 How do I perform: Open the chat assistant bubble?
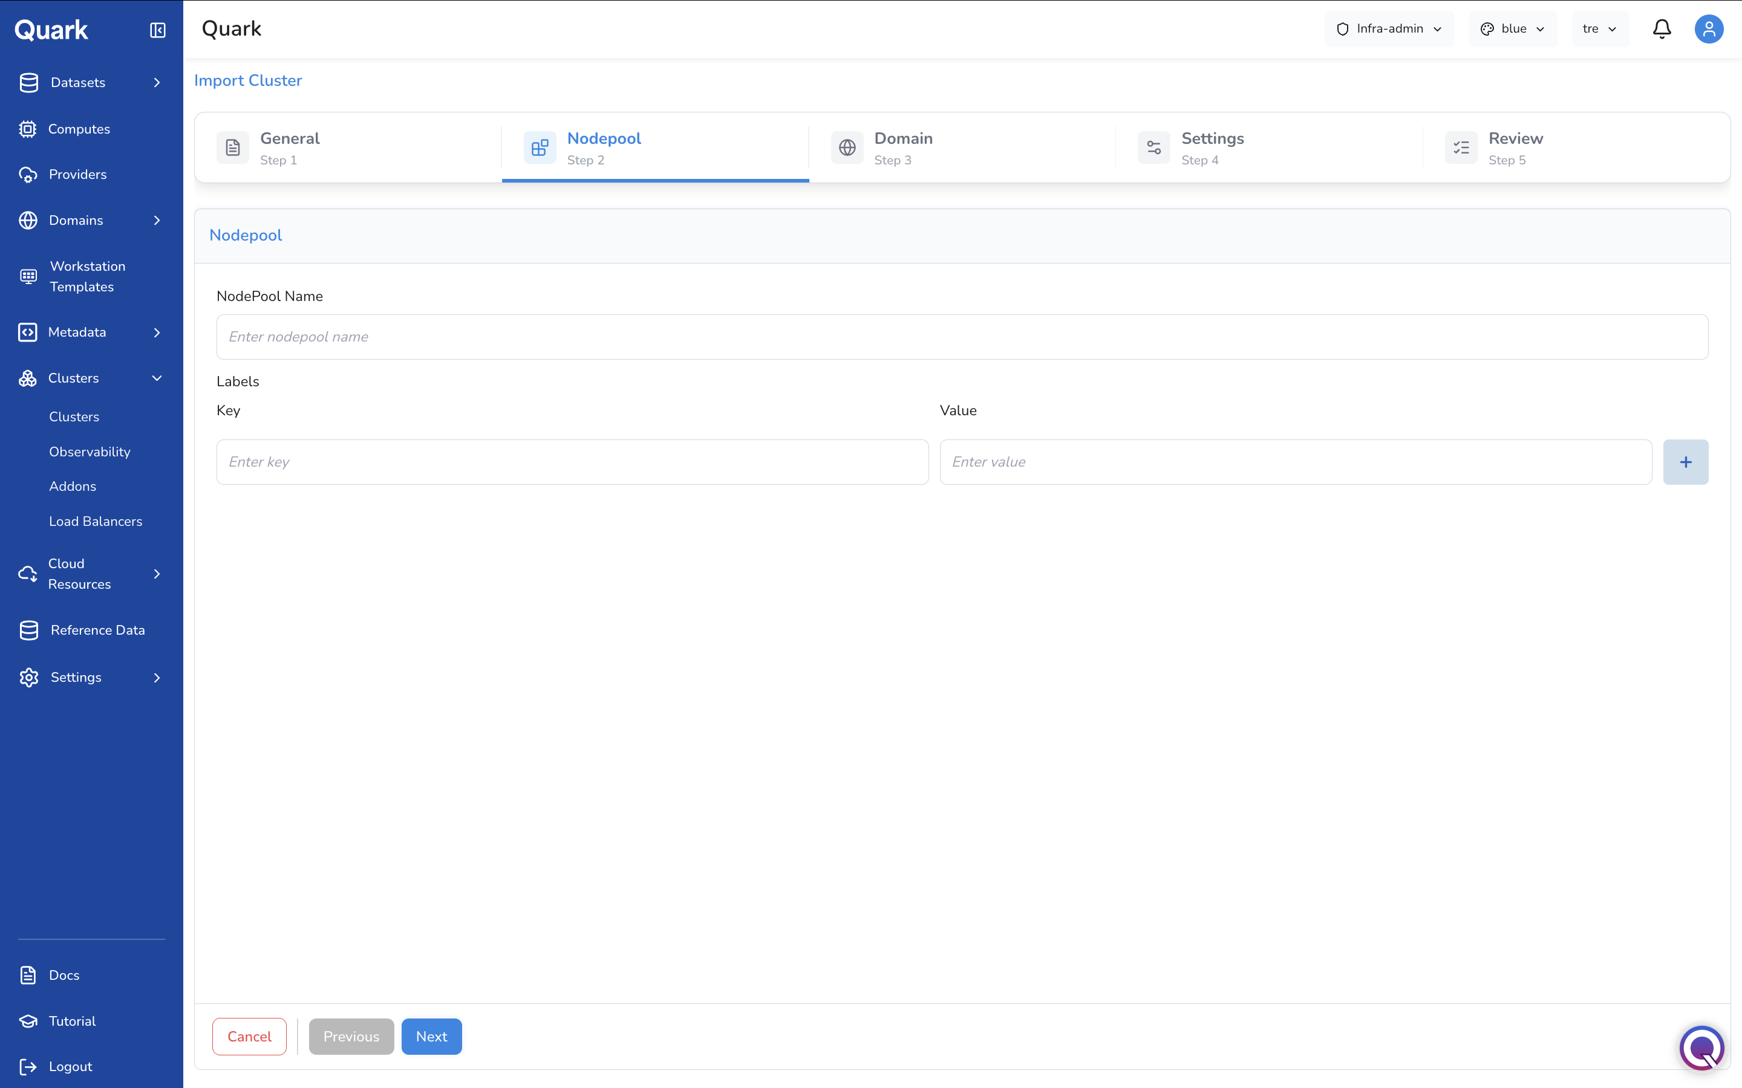[x=1701, y=1048]
